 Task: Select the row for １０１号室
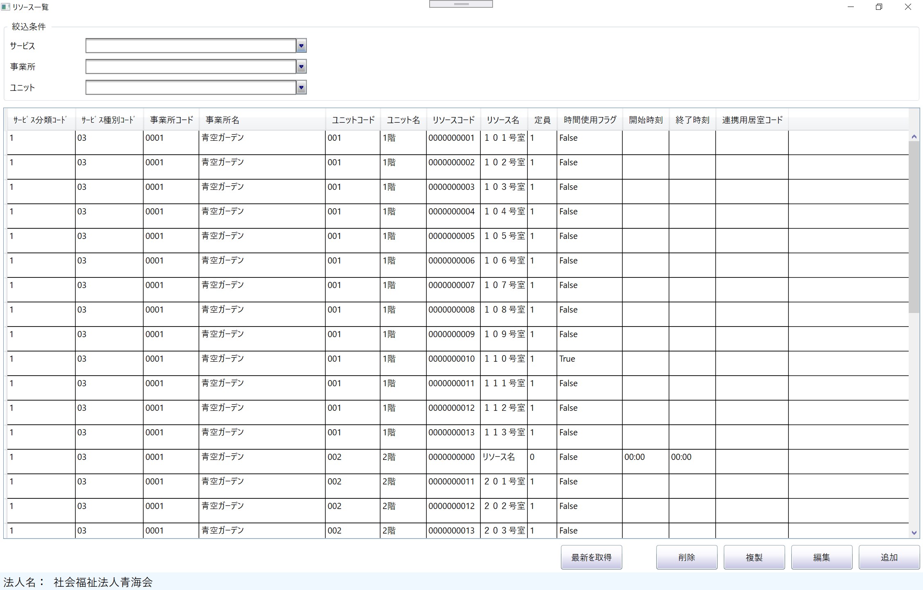tap(504, 138)
